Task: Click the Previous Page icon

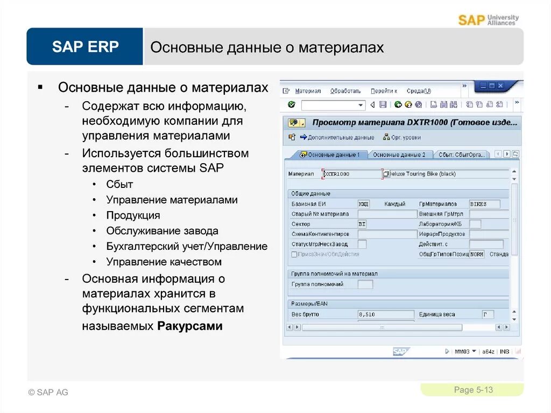Action: 479,104
